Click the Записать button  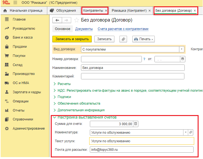(104, 39)
